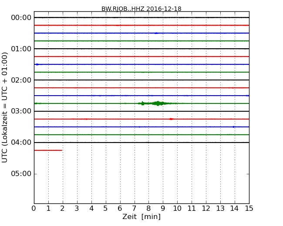
Task: Click x-axis tick label 7
Action: tap(134, 209)
